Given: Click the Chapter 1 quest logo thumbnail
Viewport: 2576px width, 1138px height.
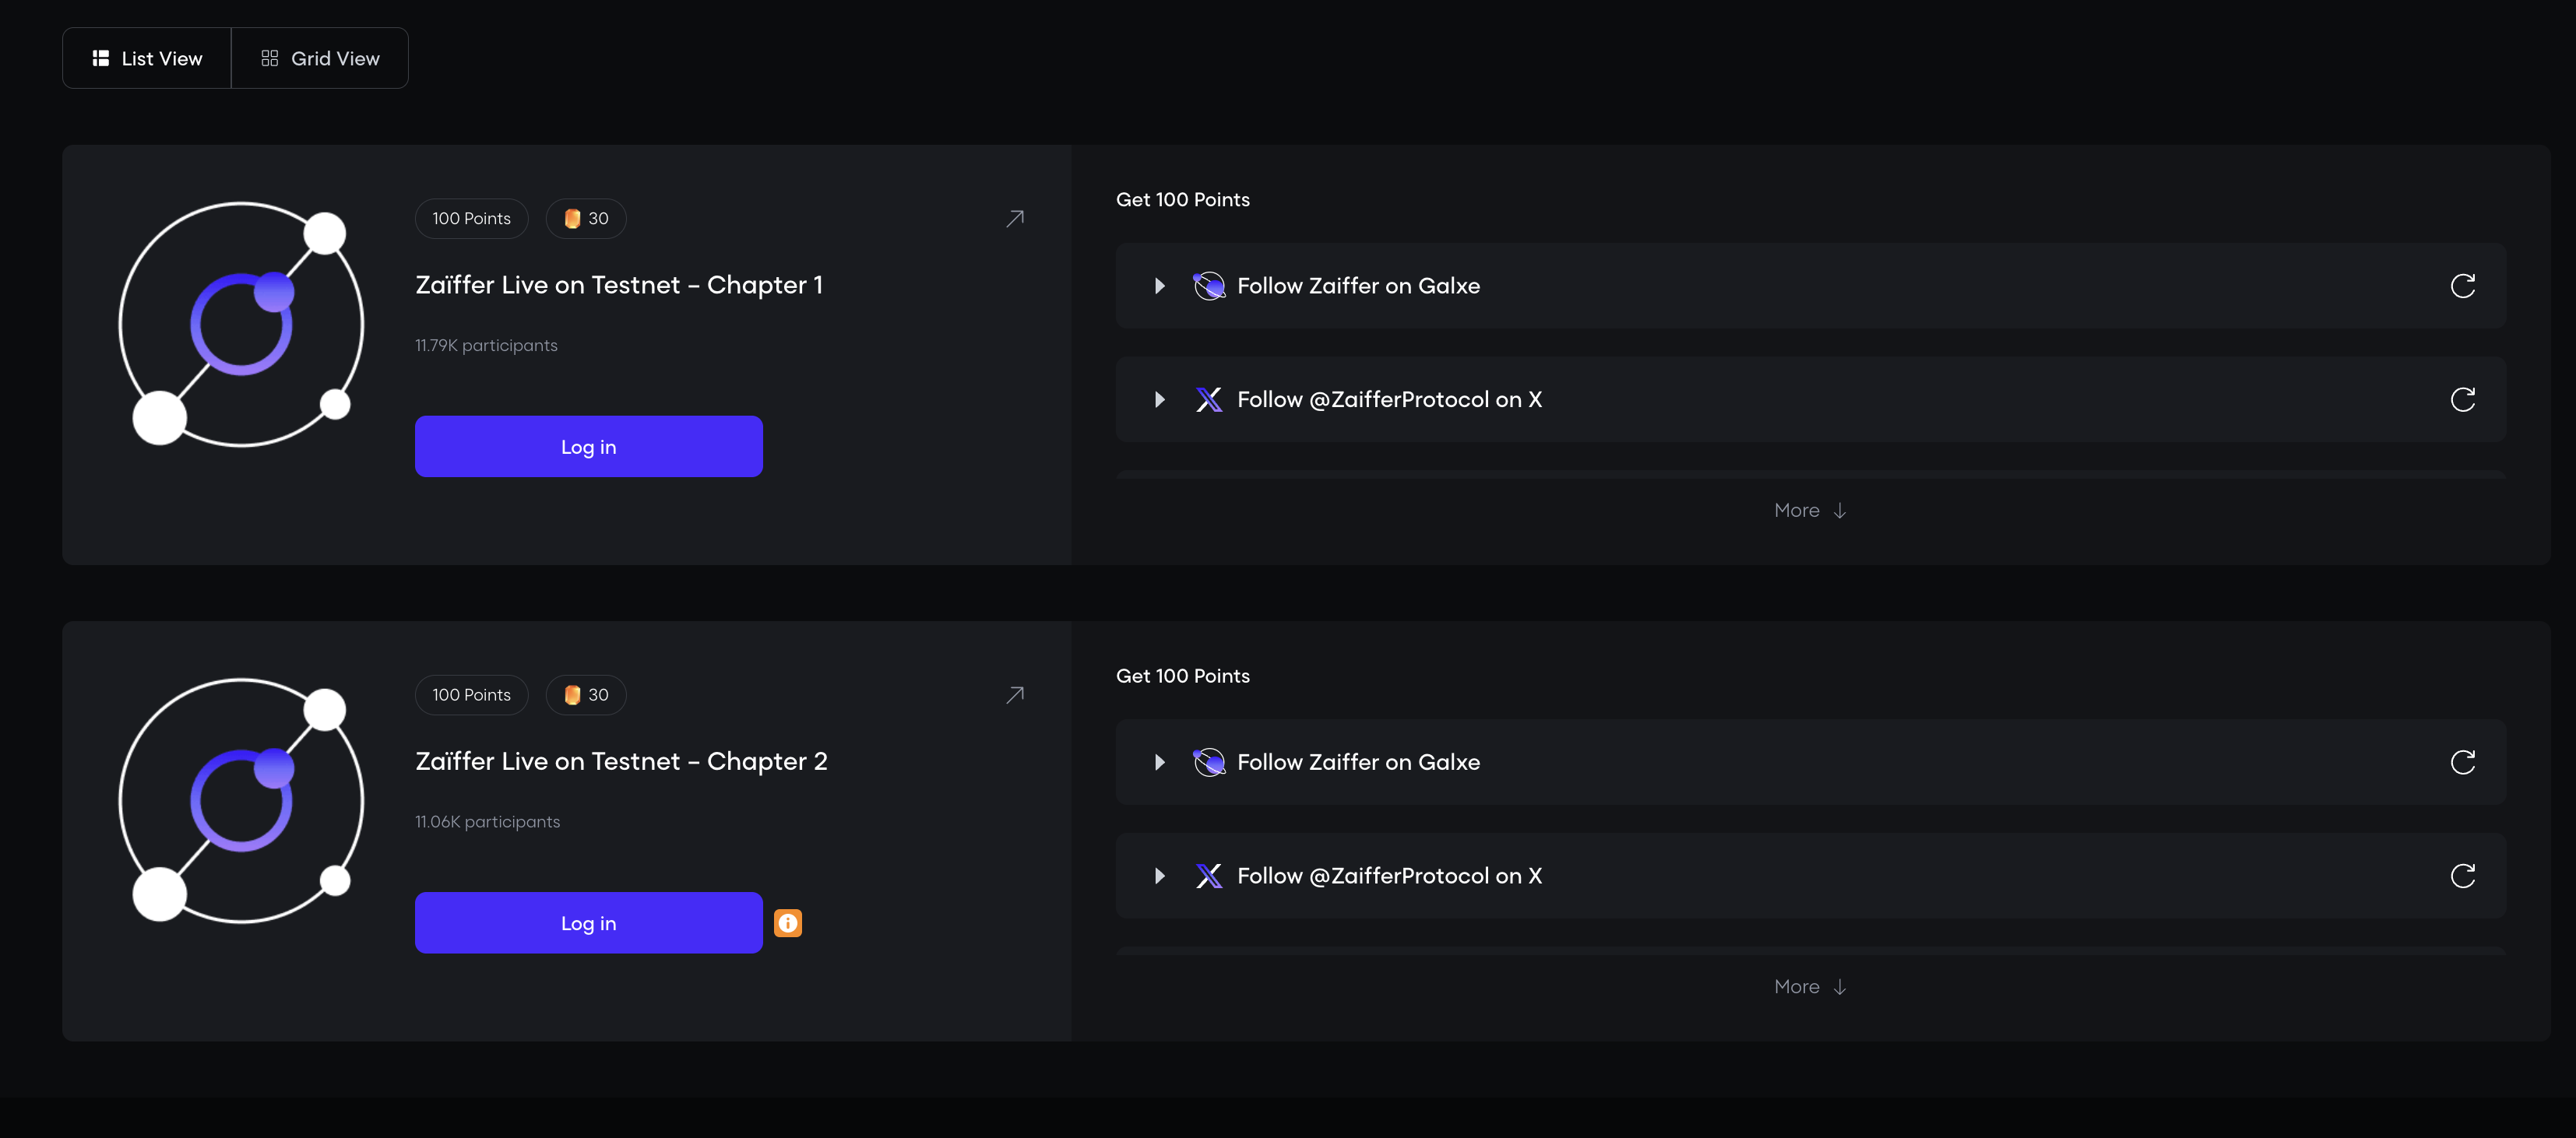Looking at the screenshot, I should (x=241, y=325).
